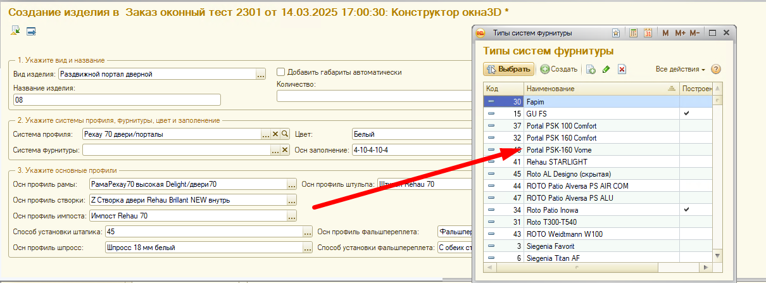Open Осн профиль створки ellipsis selector
Image resolution: width=766 pixels, height=283 pixels.
click(291, 200)
